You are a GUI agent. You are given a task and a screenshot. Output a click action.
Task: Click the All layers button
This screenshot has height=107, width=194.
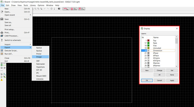tap(159, 75)
